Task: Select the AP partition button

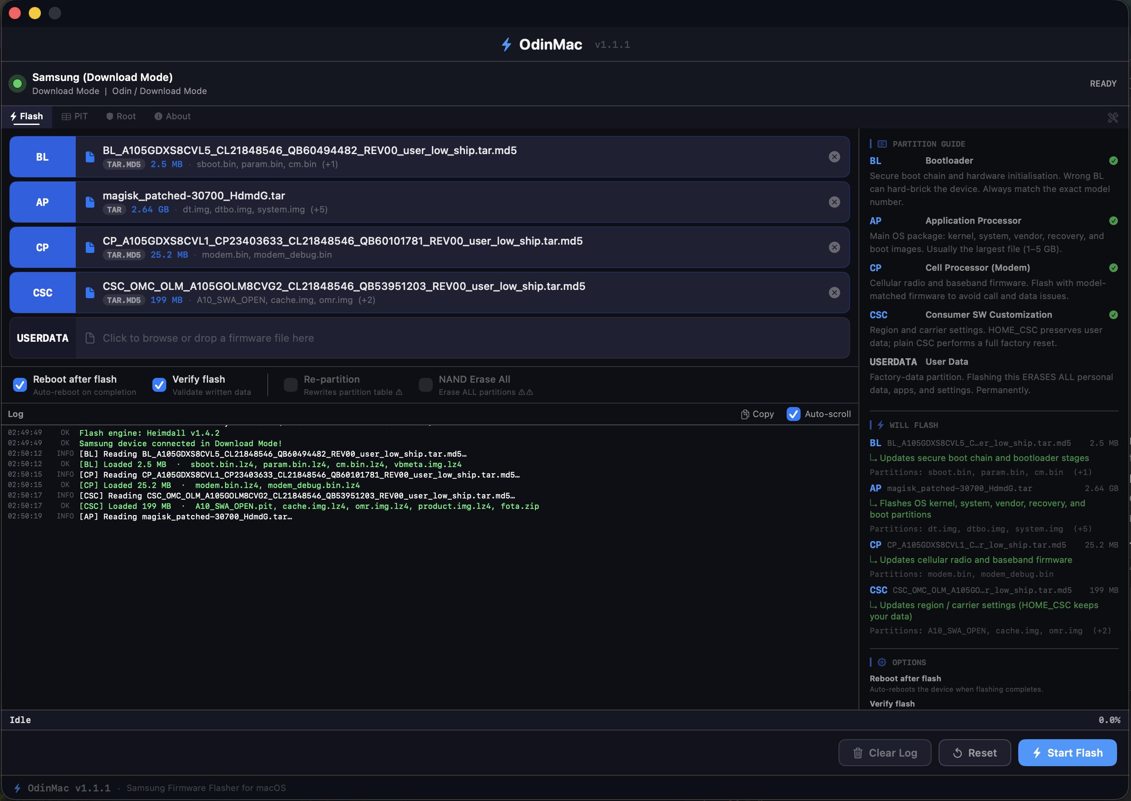Action: [x=42, y=202]
